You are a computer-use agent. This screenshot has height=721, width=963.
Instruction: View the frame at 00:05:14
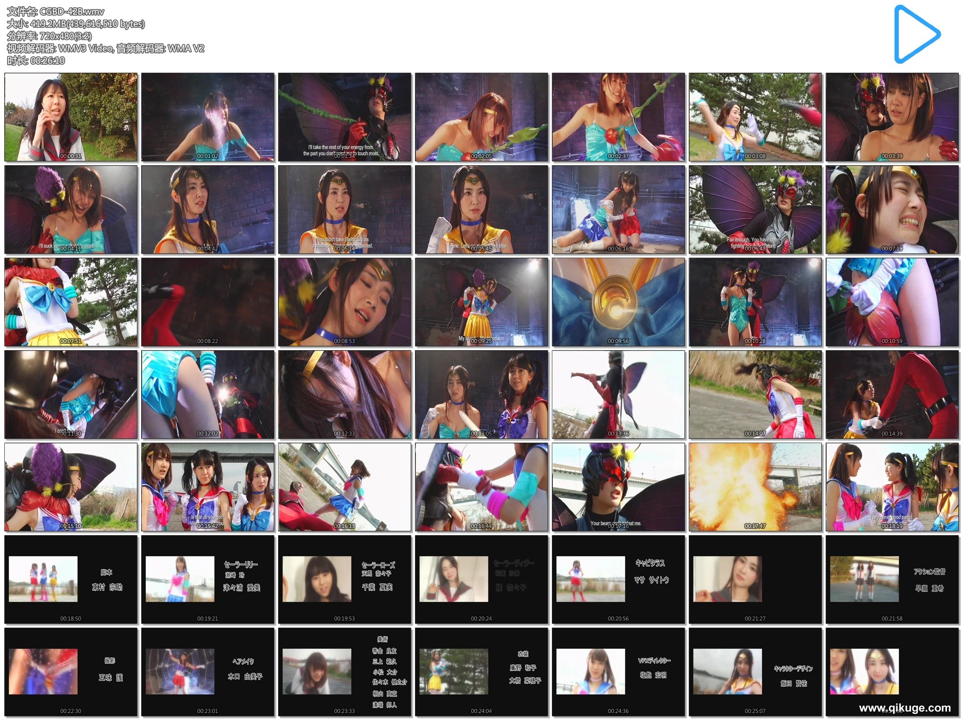[x=345, y=210]
